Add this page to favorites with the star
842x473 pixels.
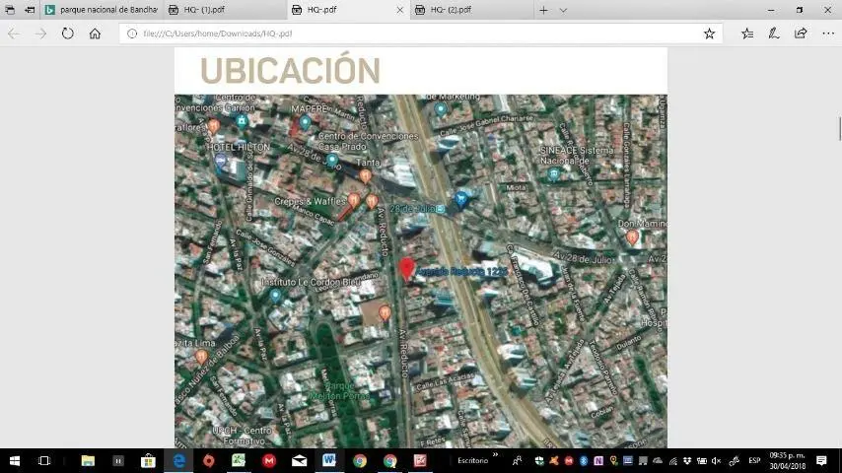[x=709, y=34]
